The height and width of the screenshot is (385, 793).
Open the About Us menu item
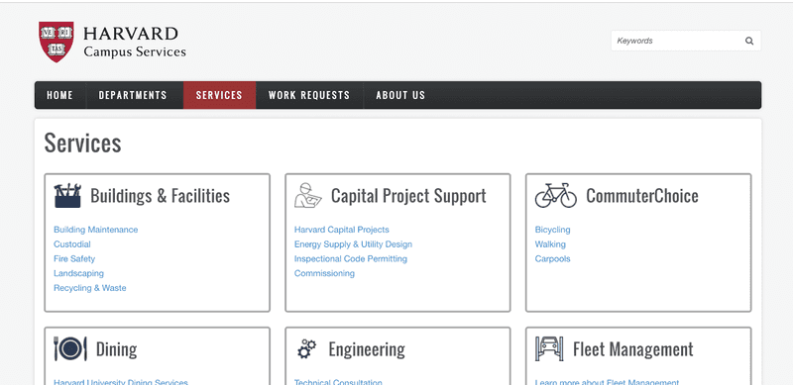click(x=400, y=95)
